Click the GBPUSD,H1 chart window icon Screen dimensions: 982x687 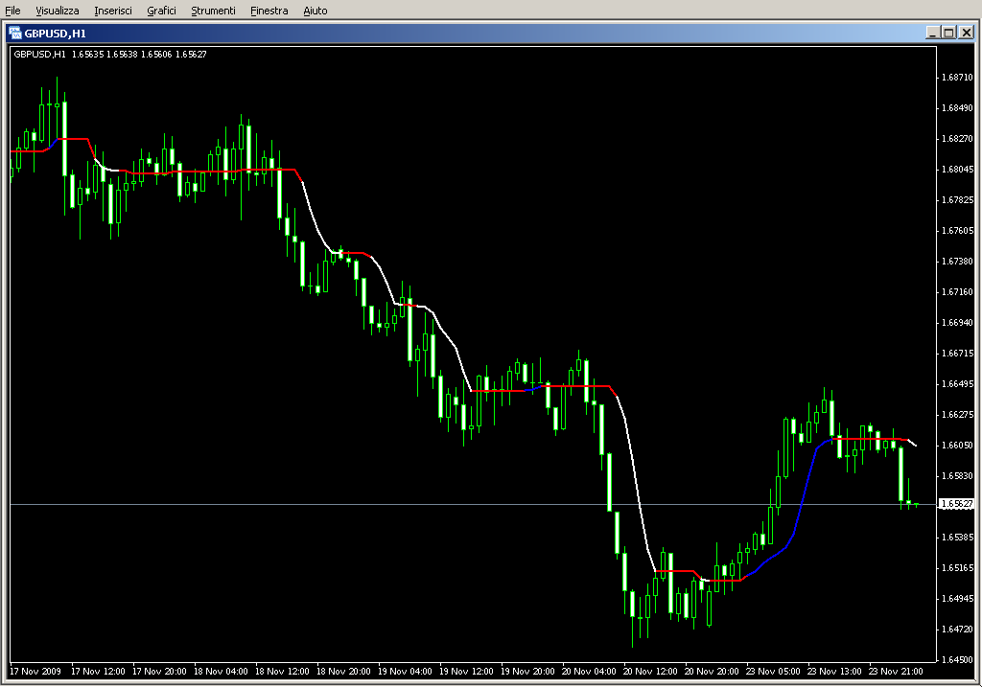(x=15, y=33)
